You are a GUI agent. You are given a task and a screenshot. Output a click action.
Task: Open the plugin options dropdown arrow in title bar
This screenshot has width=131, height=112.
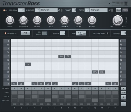pyautogui.click(x=109, y=4)
